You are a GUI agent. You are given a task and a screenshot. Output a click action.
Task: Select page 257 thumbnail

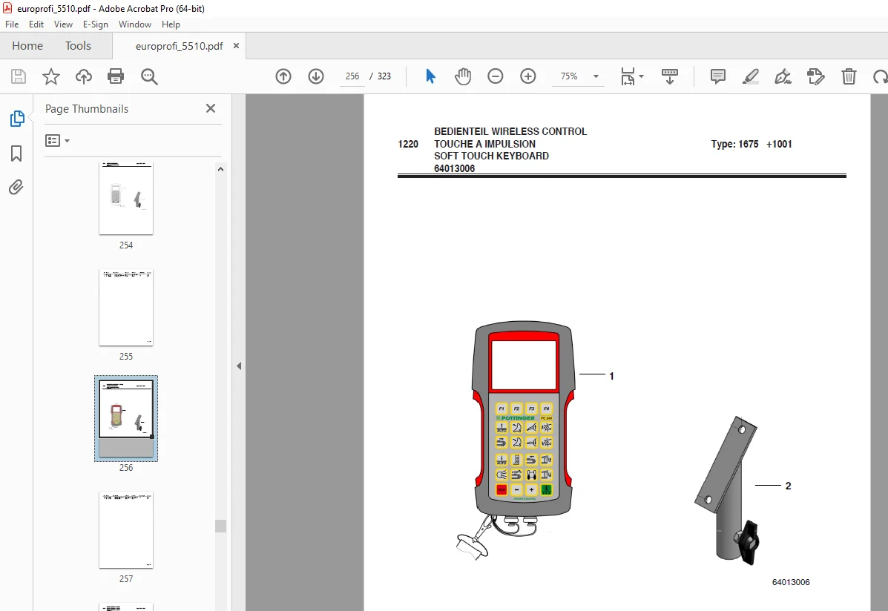point(125,530)
